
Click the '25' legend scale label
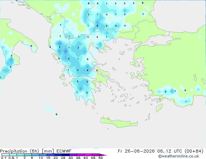(63, 158)
